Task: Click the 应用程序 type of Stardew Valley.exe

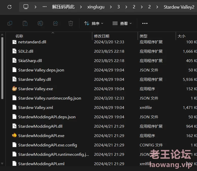Action: coord(147,89)
